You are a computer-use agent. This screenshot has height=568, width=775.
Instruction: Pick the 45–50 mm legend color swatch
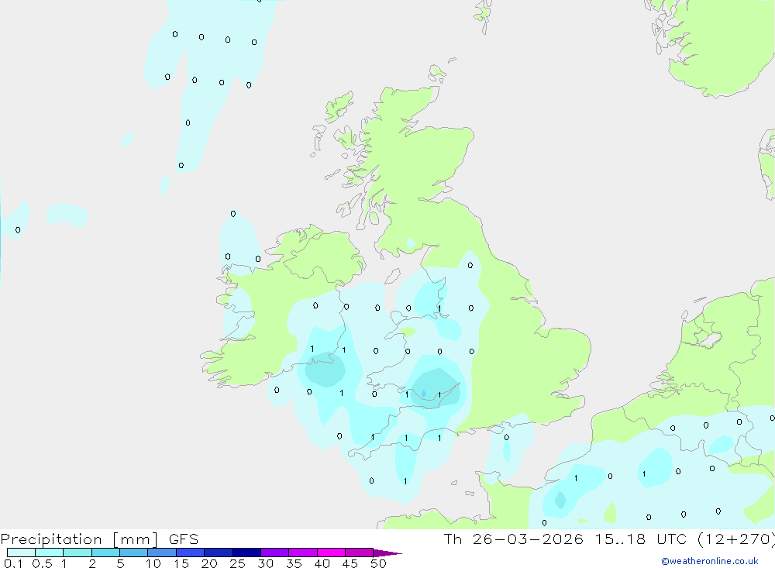pyautogui.click(x=360, y=553)
